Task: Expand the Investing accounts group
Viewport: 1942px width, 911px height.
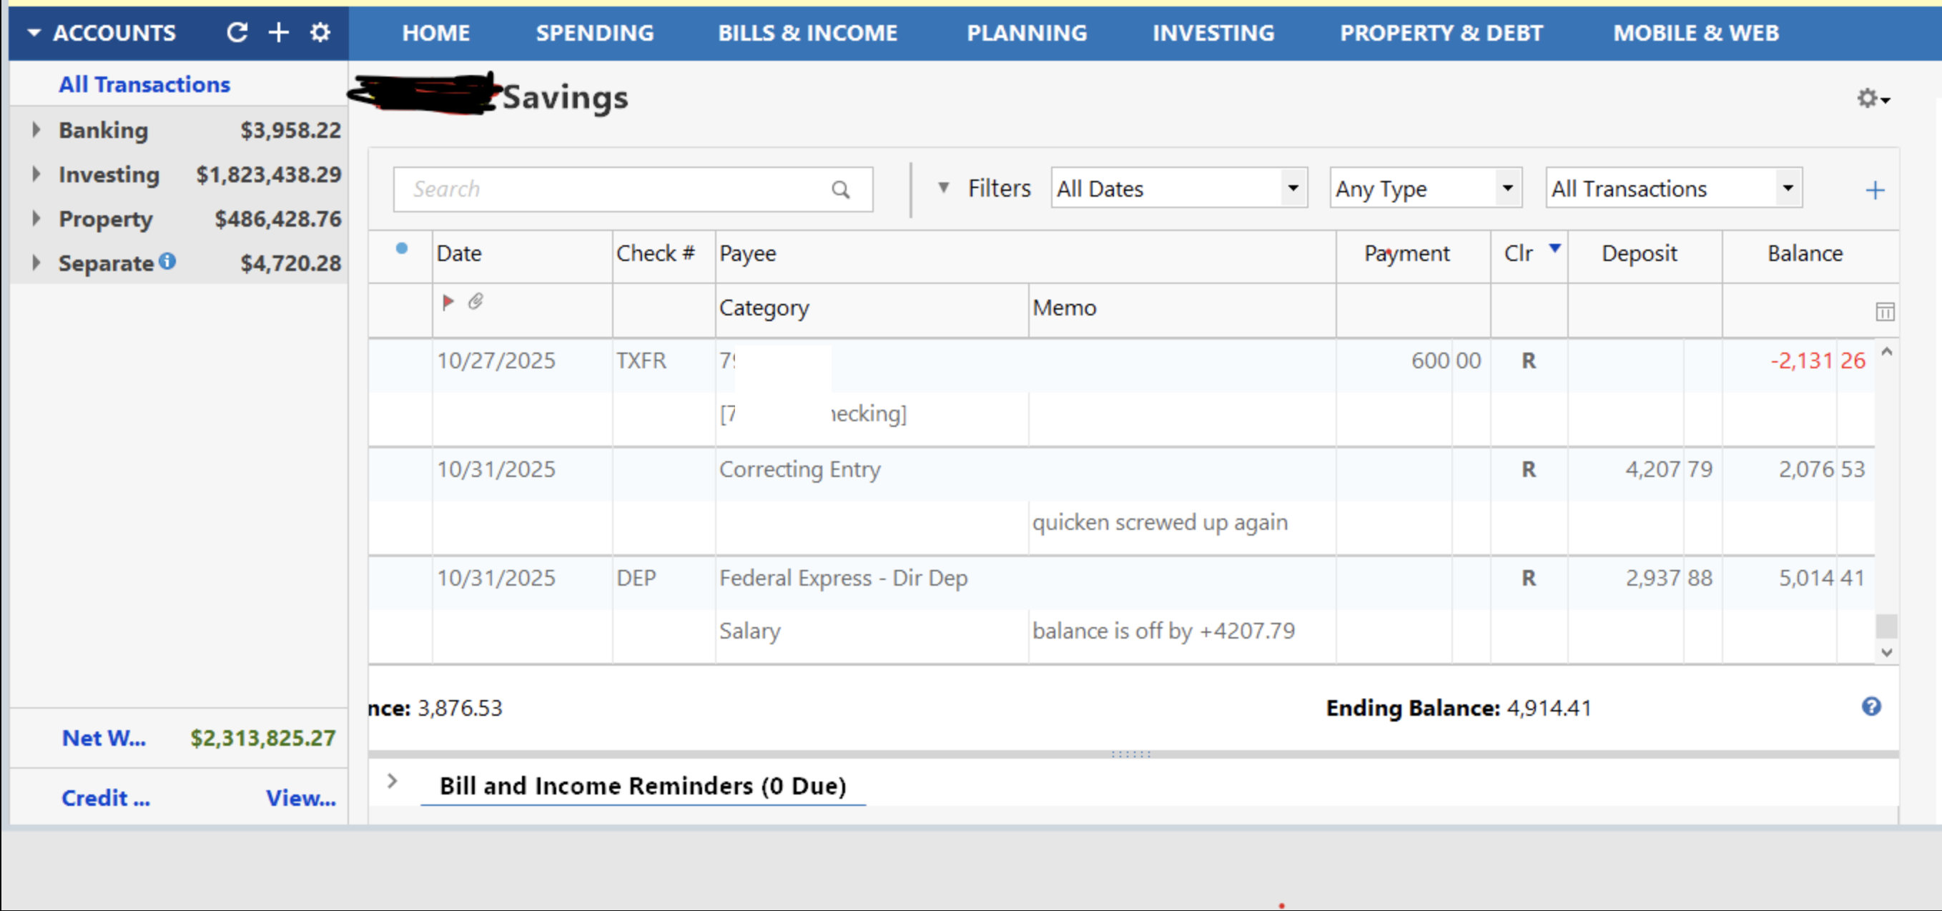Action: pos(36,174)
